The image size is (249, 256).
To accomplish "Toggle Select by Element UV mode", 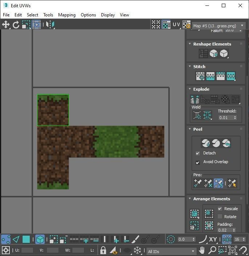I will point(40,239).
